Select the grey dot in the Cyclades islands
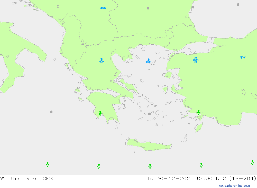The height and width of the screenshot is (188, 257). [x=149, y=114]
